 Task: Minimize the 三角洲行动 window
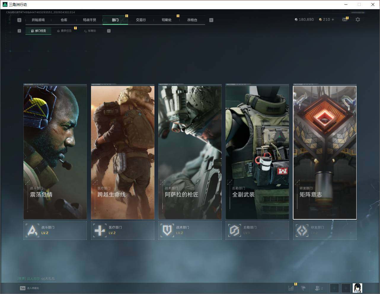pyautogui.click(x=346, y=4)
